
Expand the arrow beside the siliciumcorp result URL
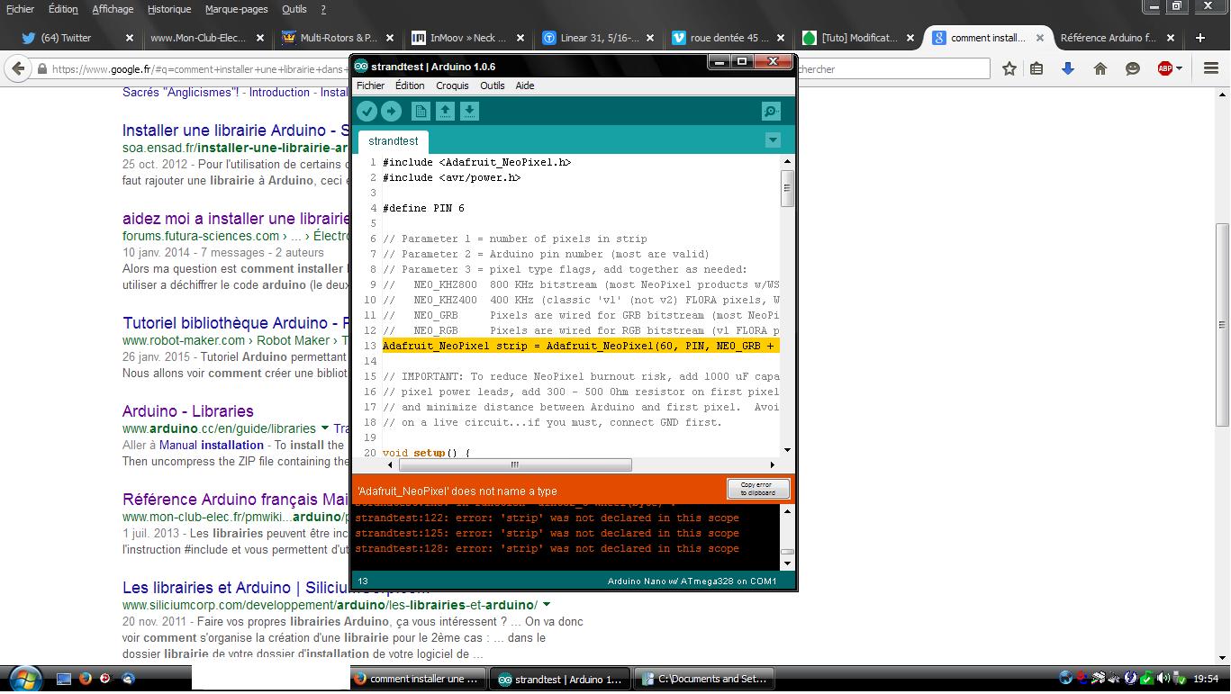547,605
